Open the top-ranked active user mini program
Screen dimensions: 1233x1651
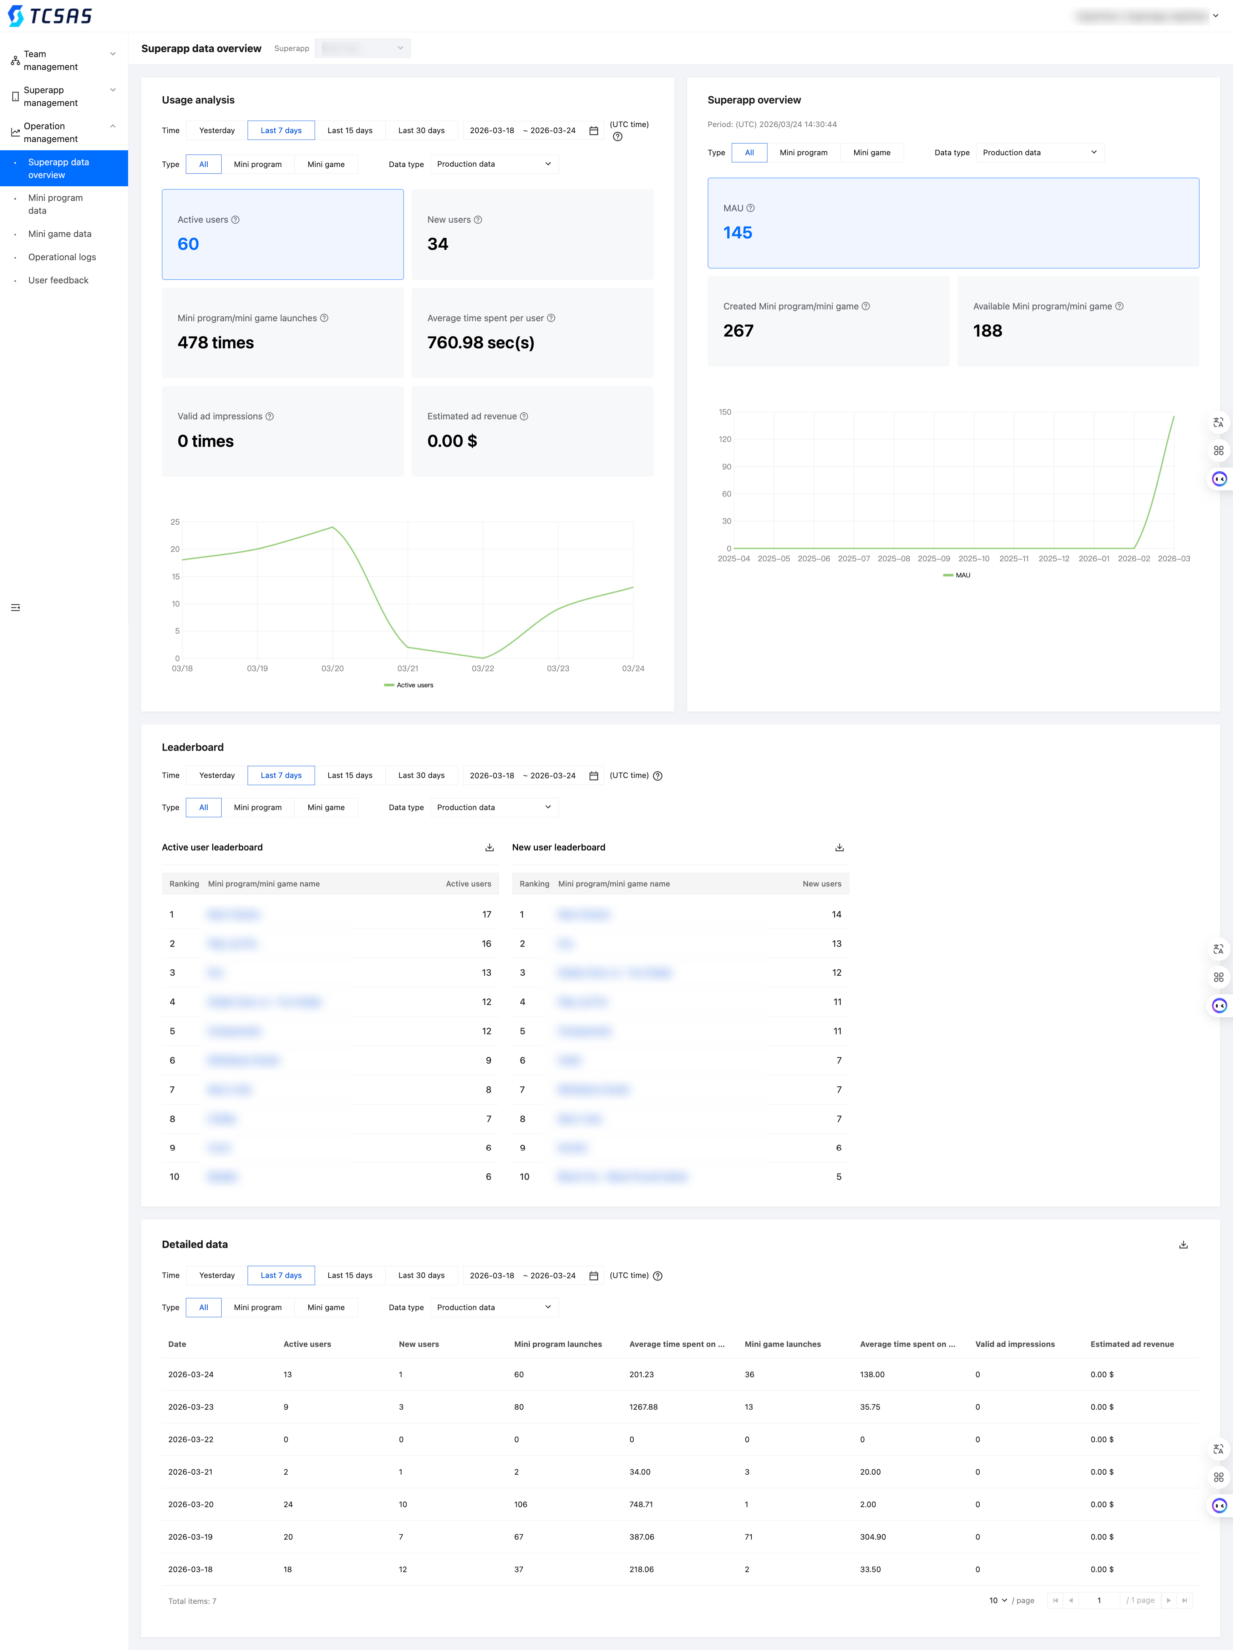tap(233, 914)
